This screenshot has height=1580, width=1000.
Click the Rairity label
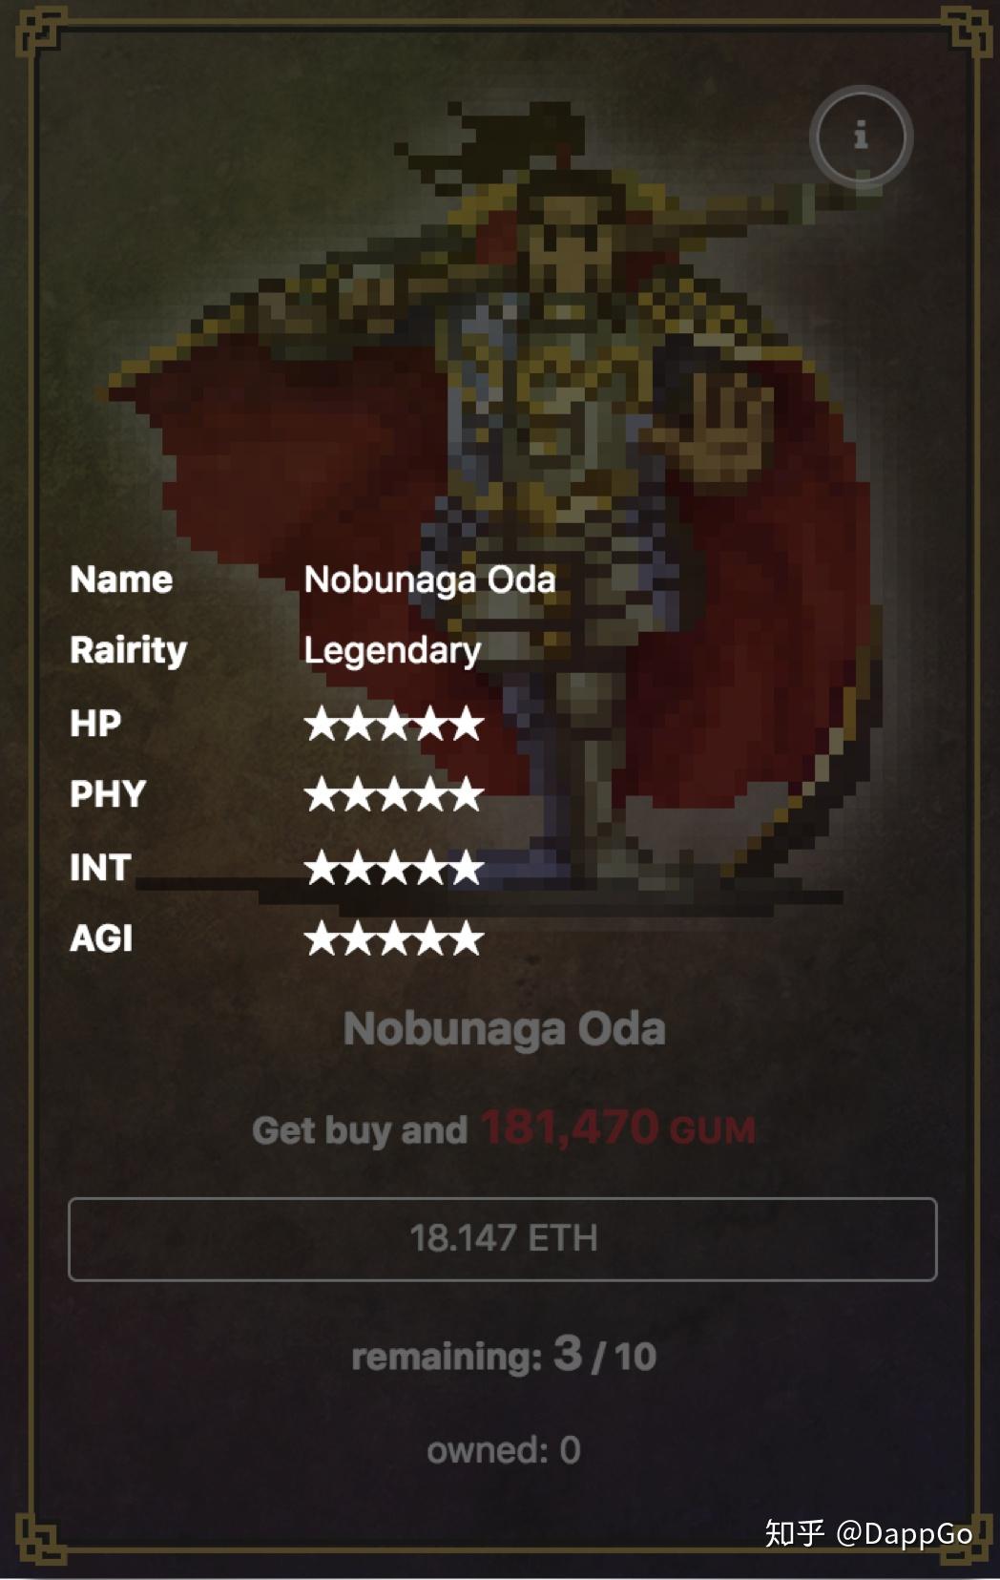(128, 651)
